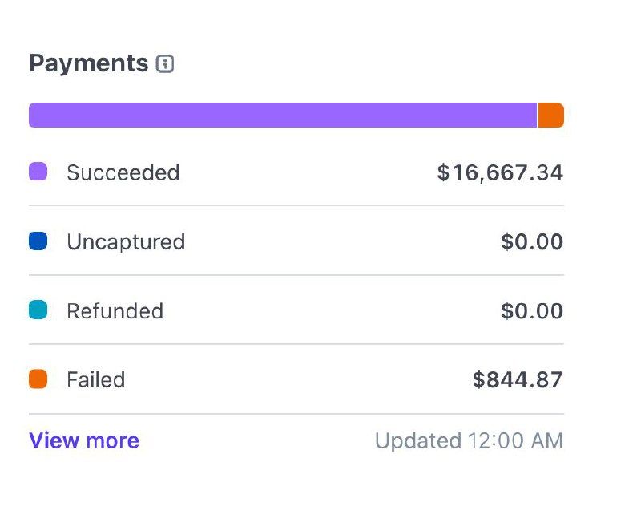The width and height of the screenshot is (641, 523).
Task: Click the Failed label
Action: [95, 380]
